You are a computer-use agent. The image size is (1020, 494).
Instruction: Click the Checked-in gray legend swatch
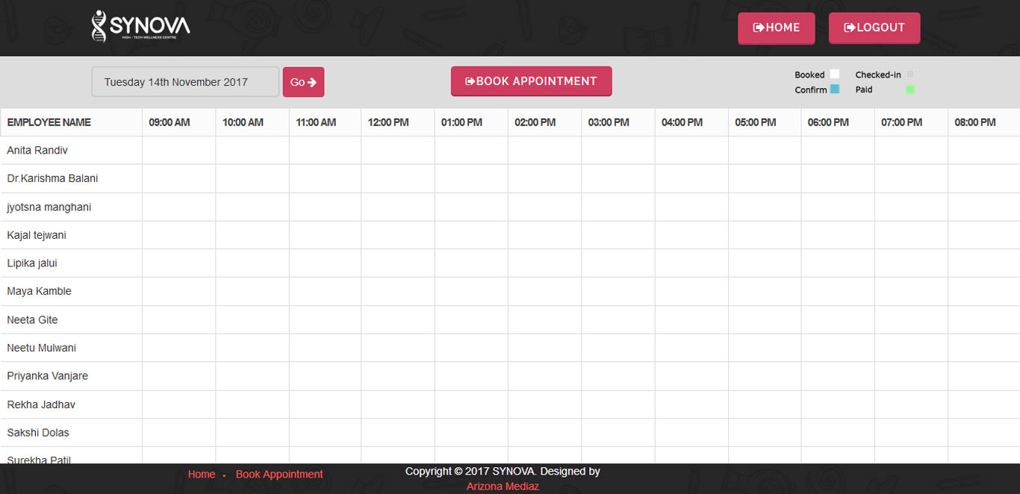[x=909, y=75]
